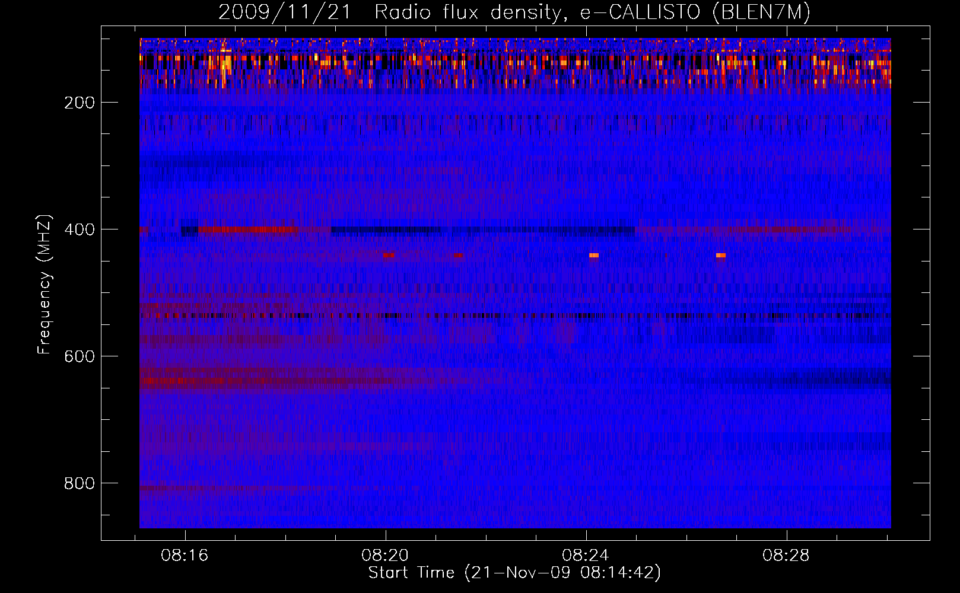The image size is (960, 593).
Task: Click the '08:20' time tick label
Action: coord(385,556)
